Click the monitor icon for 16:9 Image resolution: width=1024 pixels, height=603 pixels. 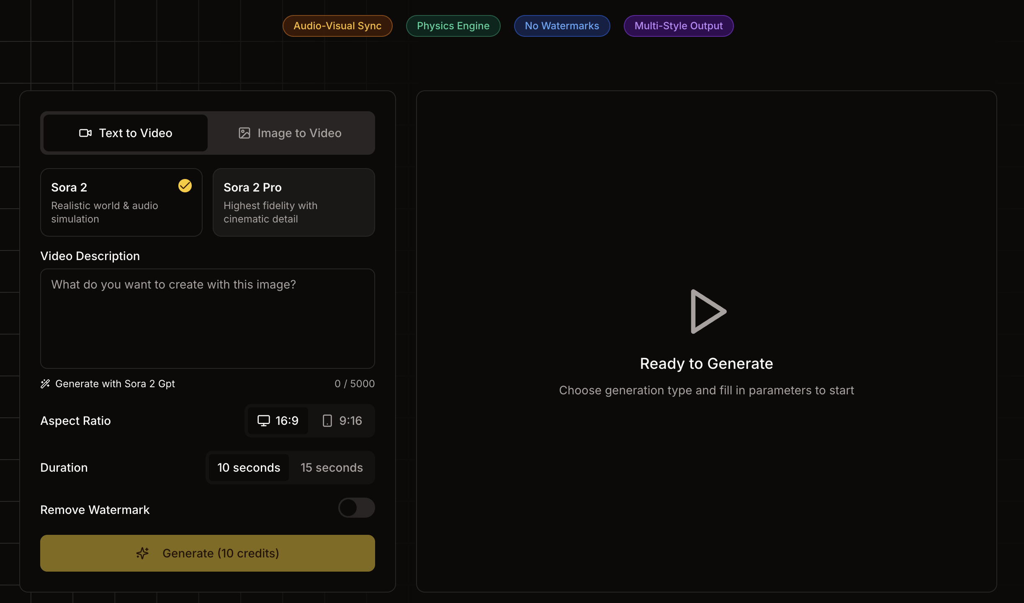(263, 420)
